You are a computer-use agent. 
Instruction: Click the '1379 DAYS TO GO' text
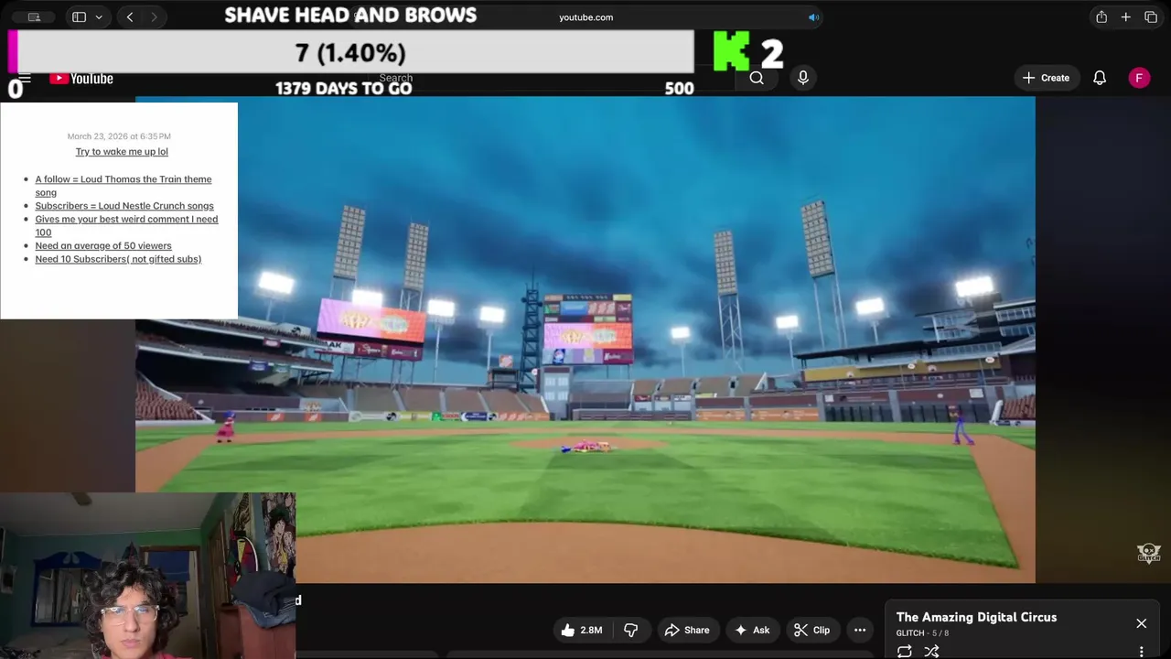(x=344, y=88)
